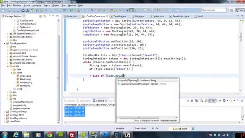Image resolution: width=245 pixels, height=138 pixels.
Task: Click the Terminate square in Console toolbar
Action: (x=188, y=100)
